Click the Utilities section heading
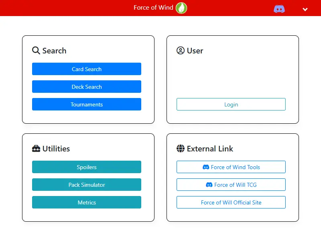The image size is (321, 241). coord(56,149)
